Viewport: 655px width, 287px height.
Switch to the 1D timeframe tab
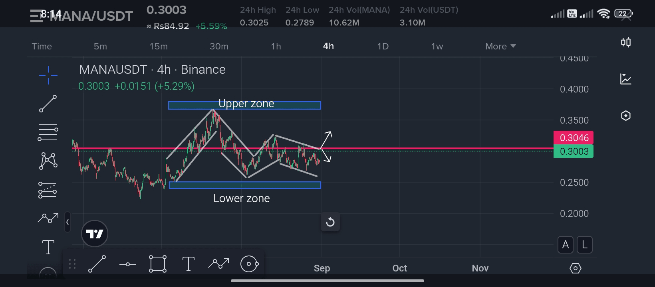tap(383, 46)
